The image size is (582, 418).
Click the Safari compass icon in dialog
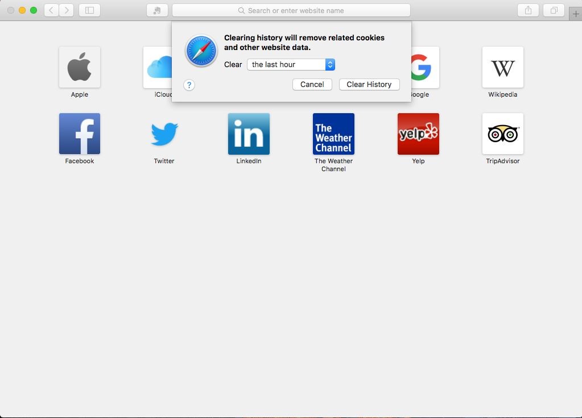(x=201, y=51)
